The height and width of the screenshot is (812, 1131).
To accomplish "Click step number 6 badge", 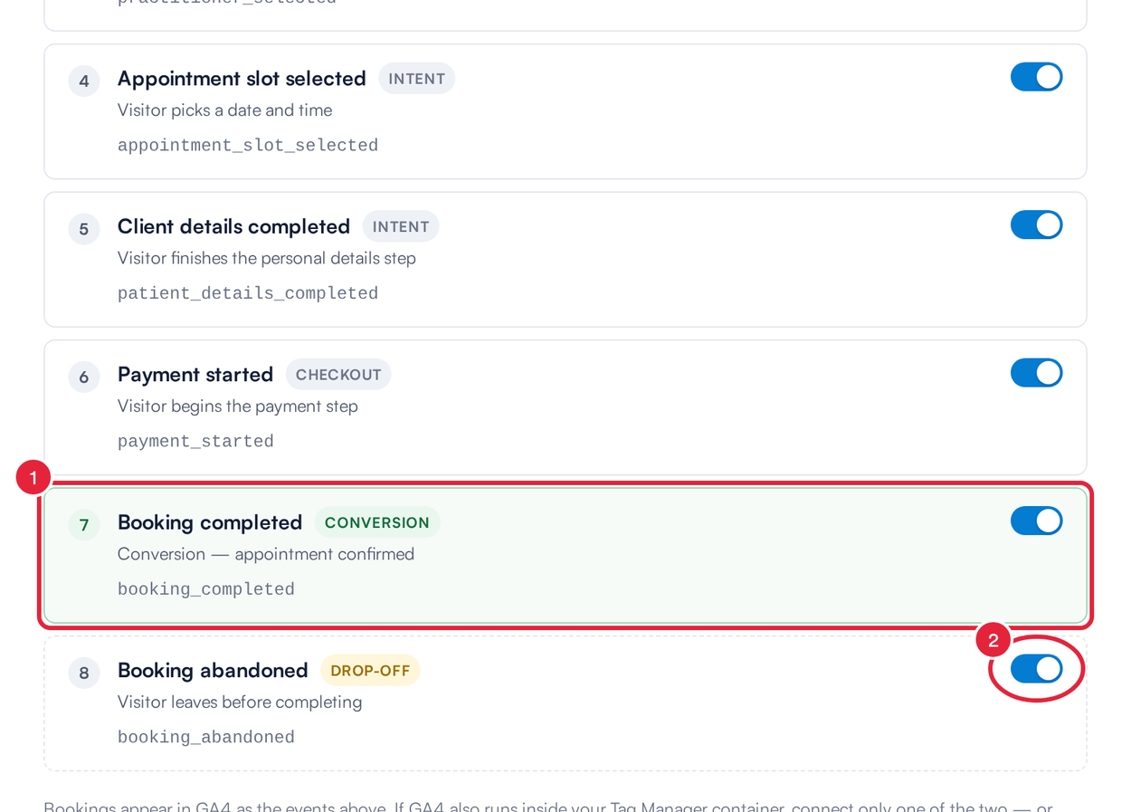I will pos(84,377).
